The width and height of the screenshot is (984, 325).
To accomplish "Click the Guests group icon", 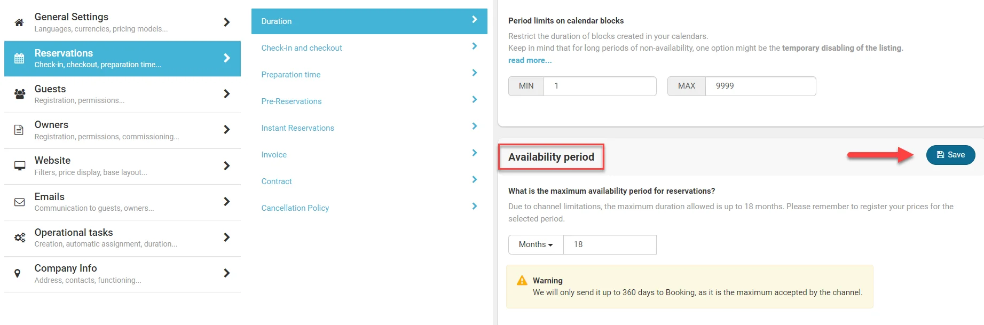I will pos(20,94).
